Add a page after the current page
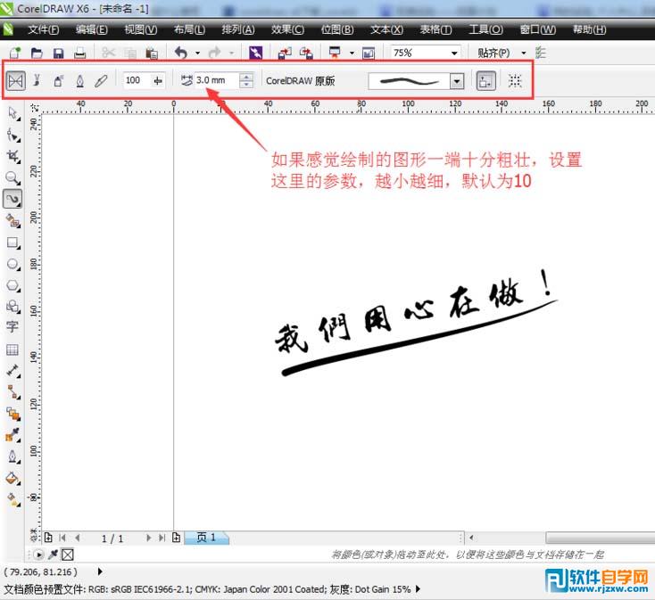This screenshot has height=600, width=655. click(177, 538)
